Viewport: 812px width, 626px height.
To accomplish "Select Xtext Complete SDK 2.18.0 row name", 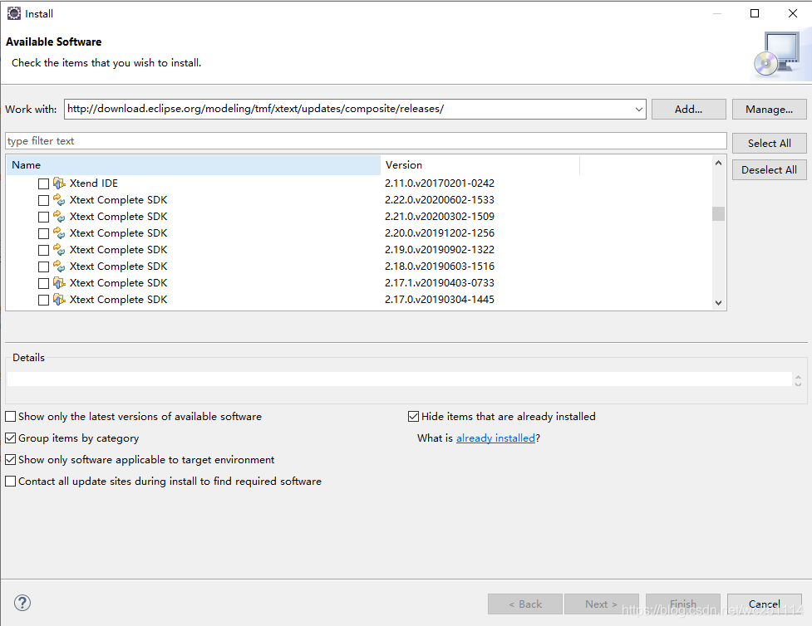I will tap(119, 266).
